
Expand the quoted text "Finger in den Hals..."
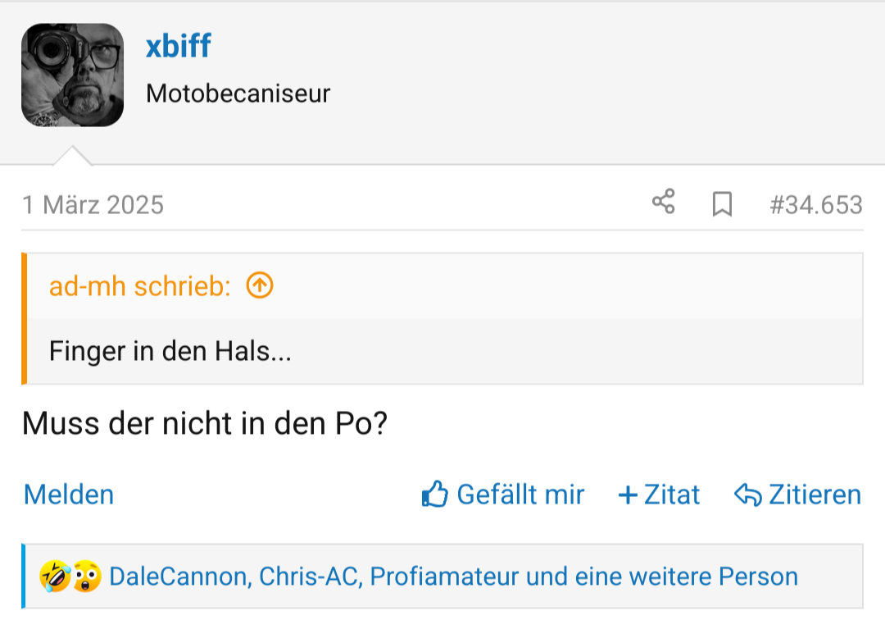click(x=170, y=352)
